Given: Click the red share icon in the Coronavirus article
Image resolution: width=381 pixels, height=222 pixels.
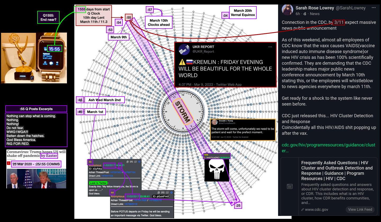Looking at the screenshot, I should [8, 164].
